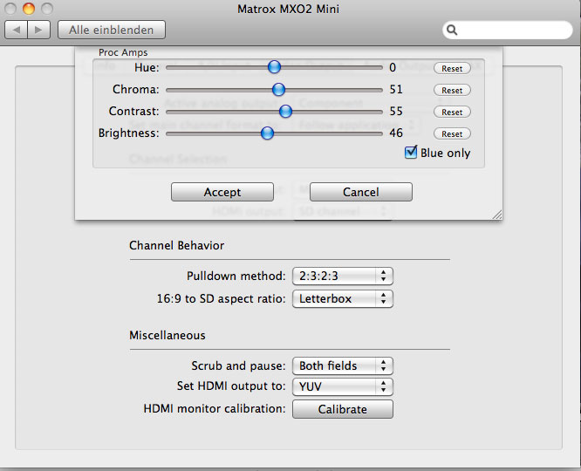
Task: Click the Brightness slider handle
Action: pyautogui.click(x=267, y=133)
